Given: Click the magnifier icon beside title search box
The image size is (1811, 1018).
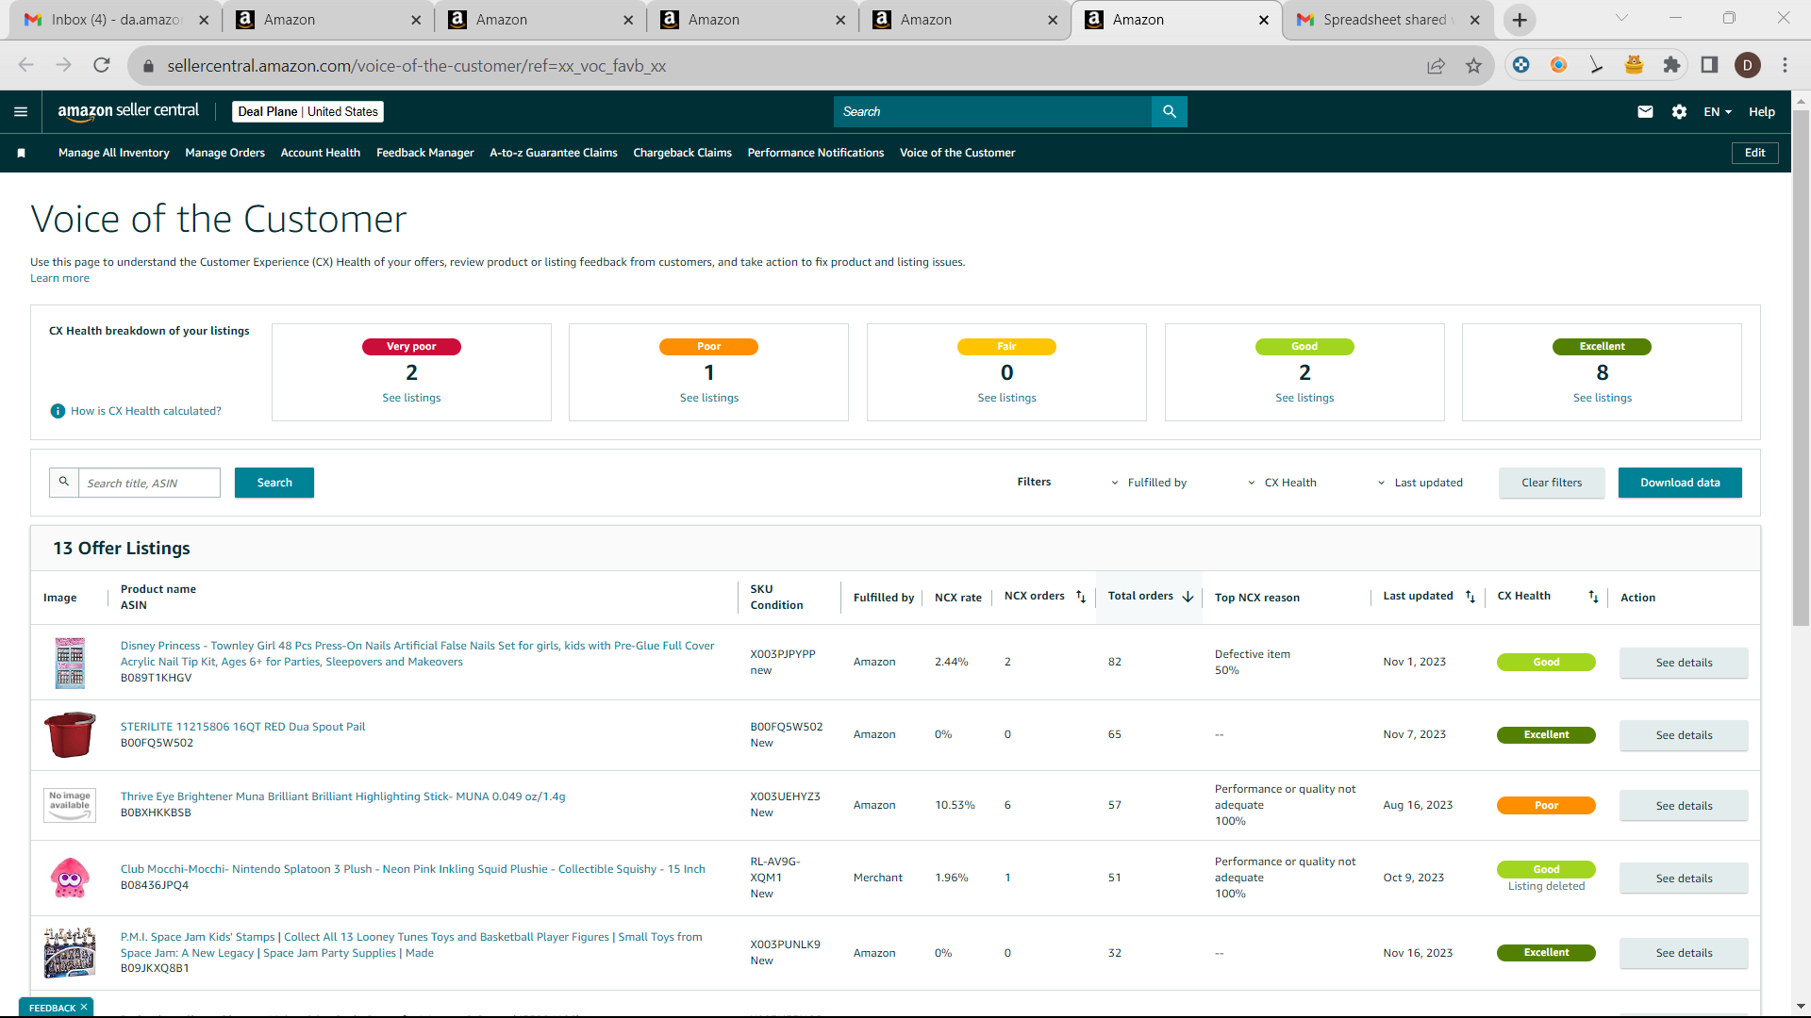Looking at the screenshot, I should point(64,482).
